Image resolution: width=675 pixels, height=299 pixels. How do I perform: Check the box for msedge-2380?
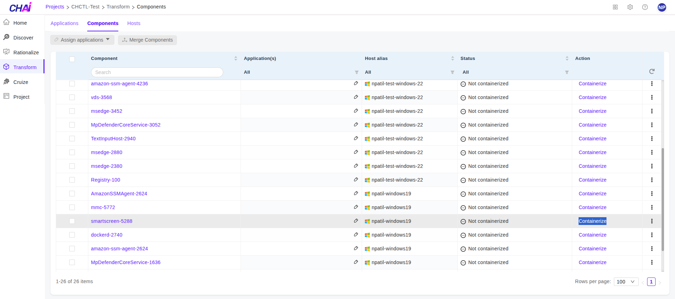point(72,166)
